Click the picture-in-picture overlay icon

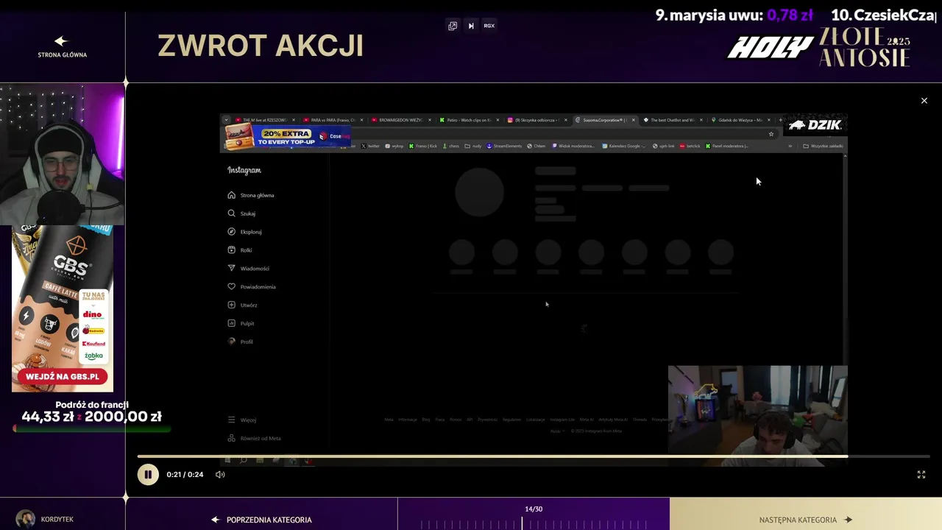point(453,26)
